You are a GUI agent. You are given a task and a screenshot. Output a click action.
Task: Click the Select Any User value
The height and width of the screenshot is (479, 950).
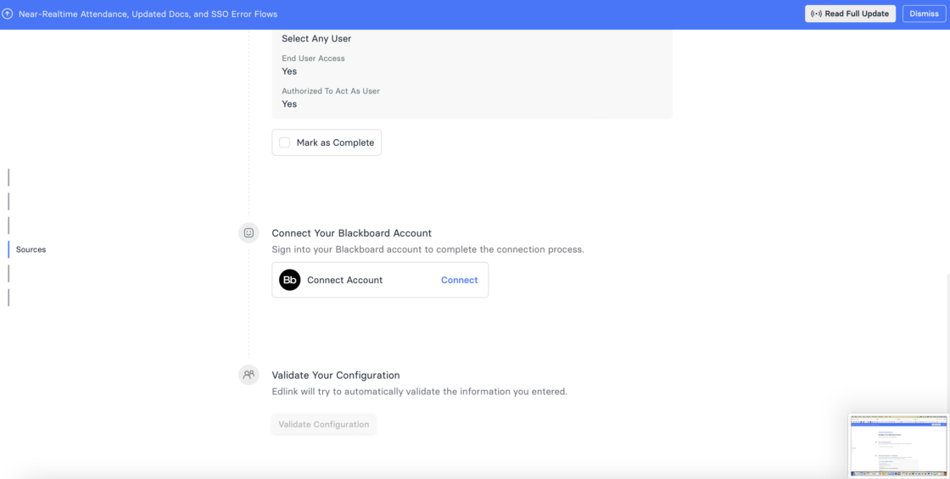click(x=316, y=39)
